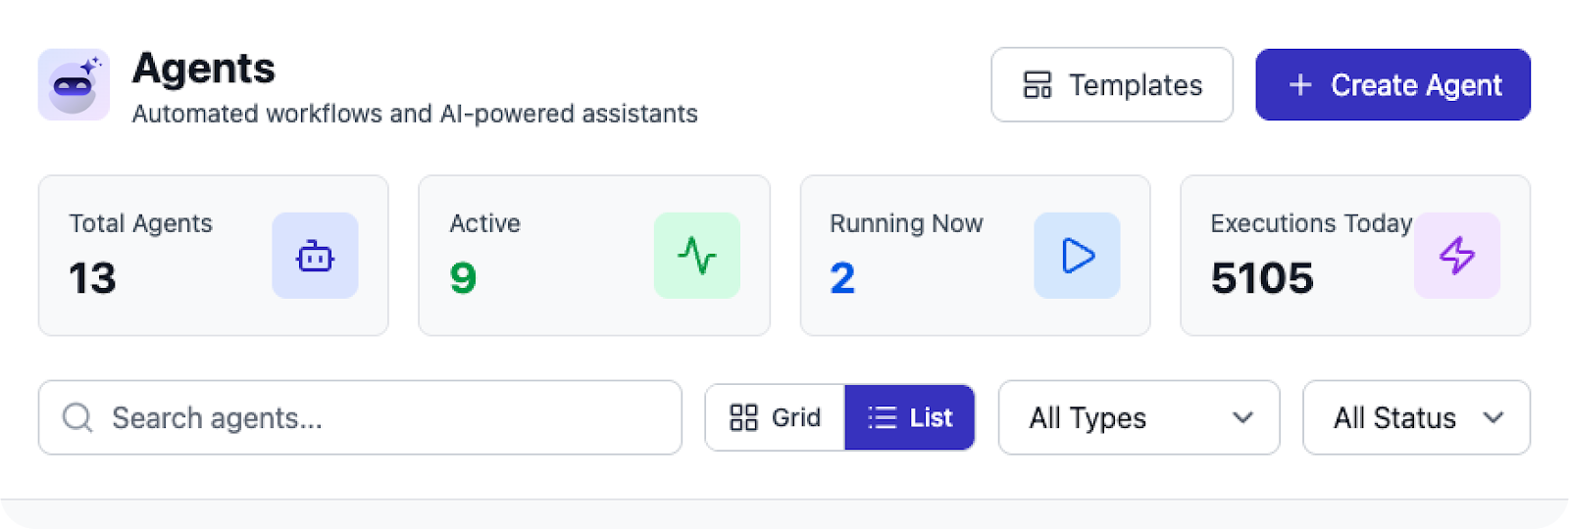Screen dimensions: 1569x529
Task: Expand the chevron next to All Types
Action: 1242,417
